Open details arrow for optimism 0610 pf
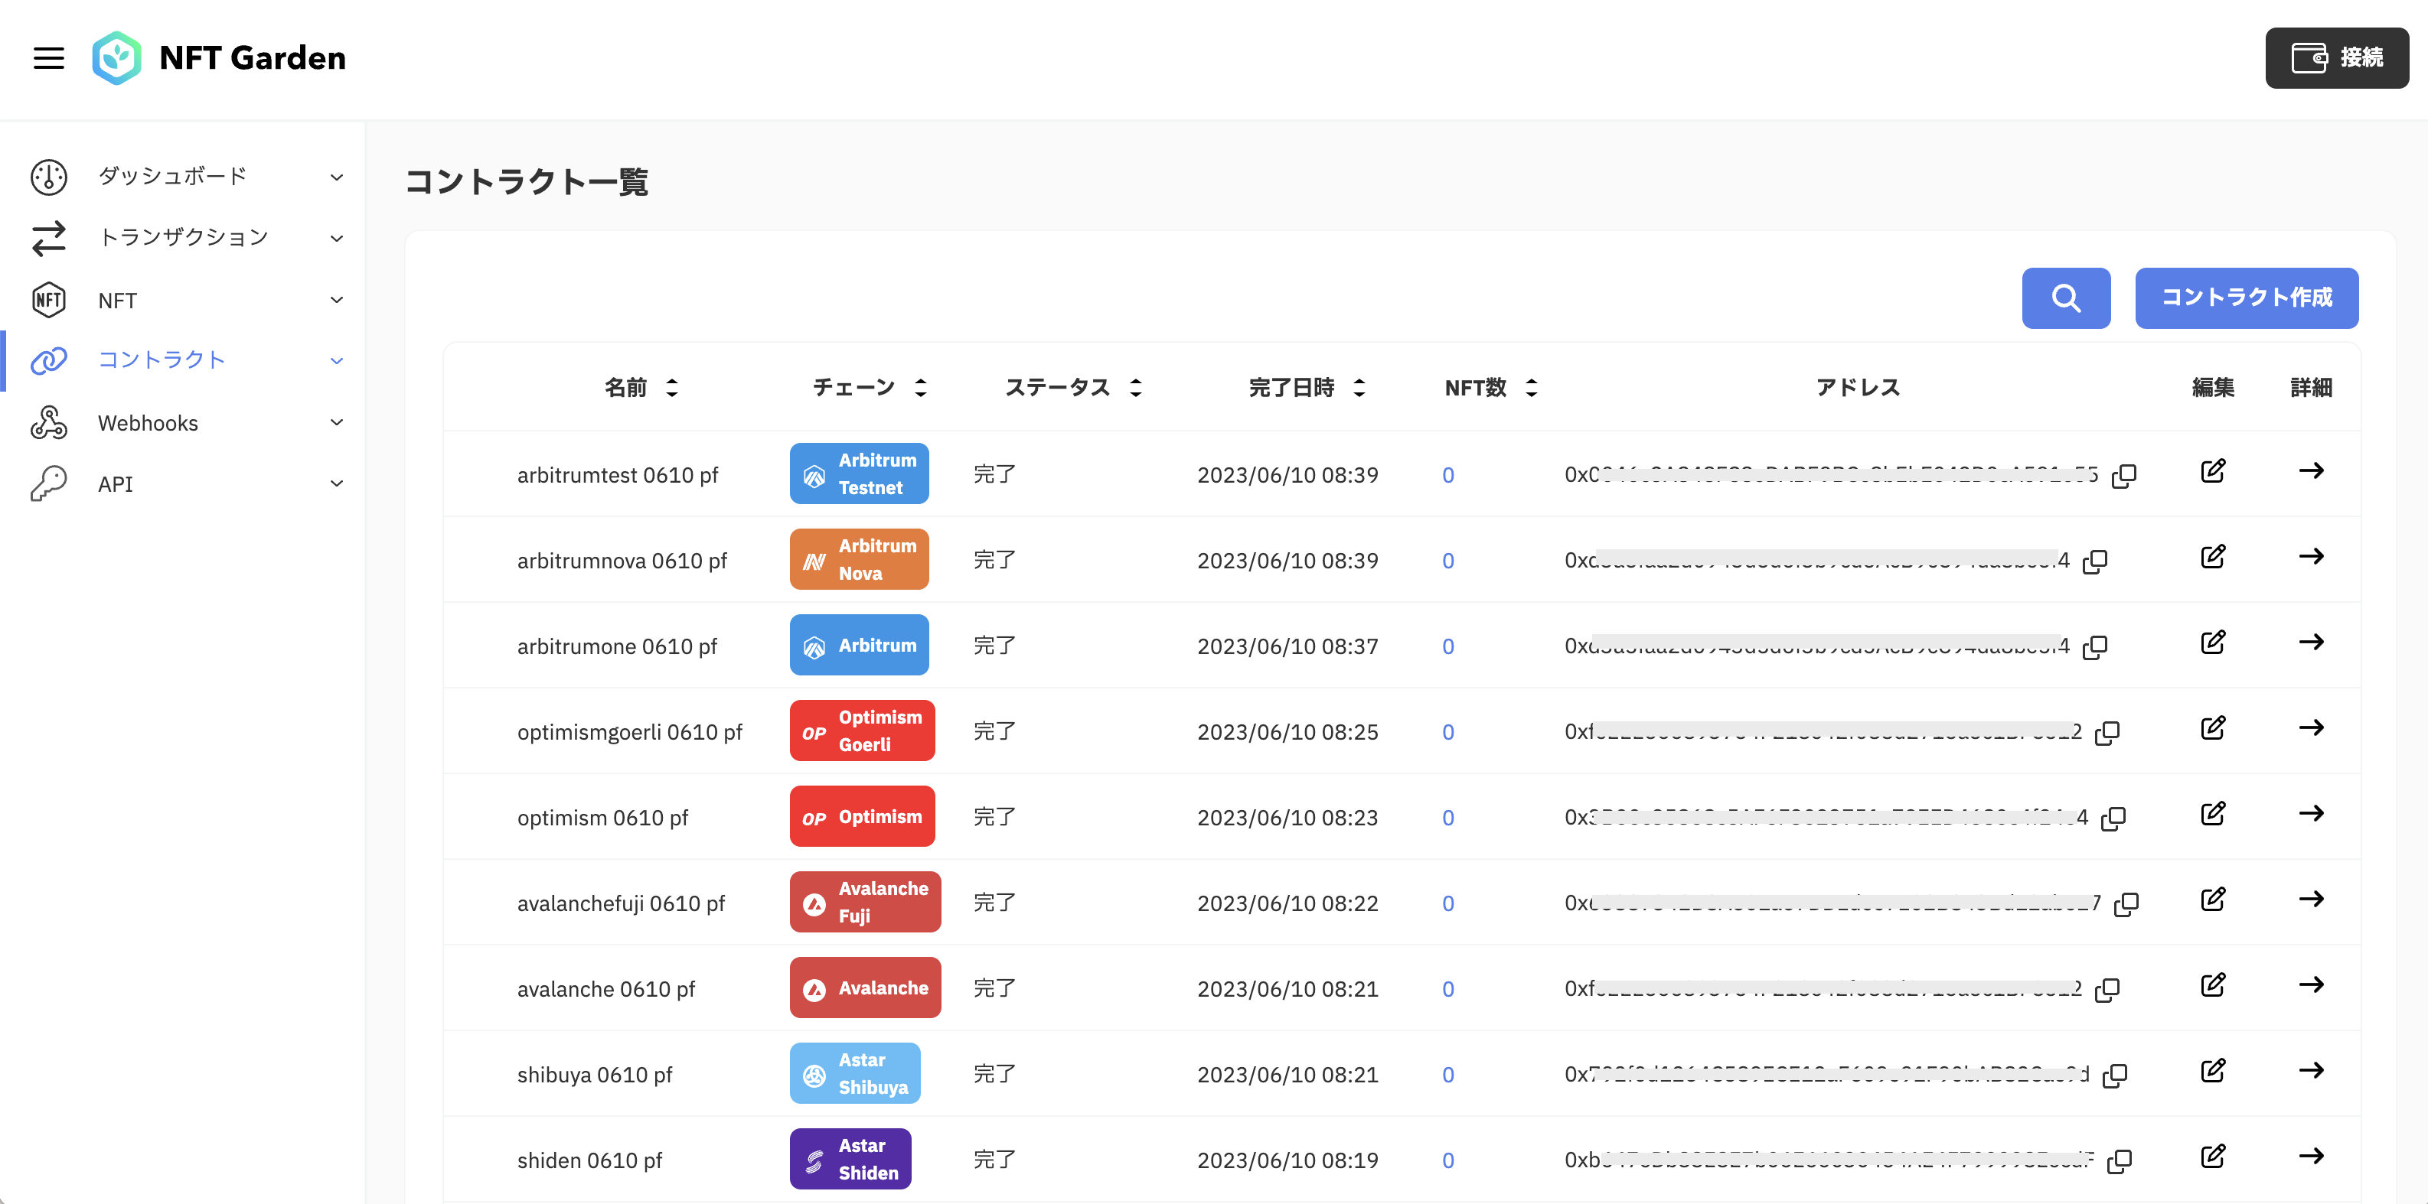Viewport: 2428px width, 1204px height. [x=2310, y=814]
